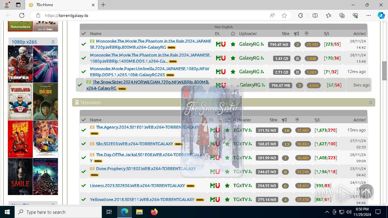
Task: Open Copilot sidebar icon
Action: click(381, 15)
